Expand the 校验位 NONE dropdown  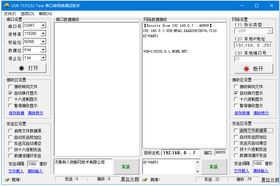point(43,42)
